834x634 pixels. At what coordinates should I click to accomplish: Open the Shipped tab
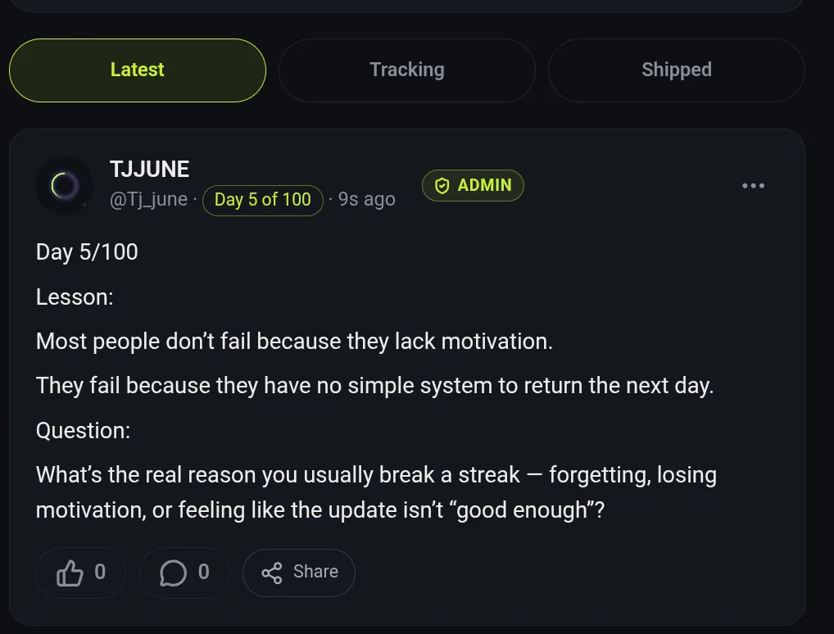[677, 70]
